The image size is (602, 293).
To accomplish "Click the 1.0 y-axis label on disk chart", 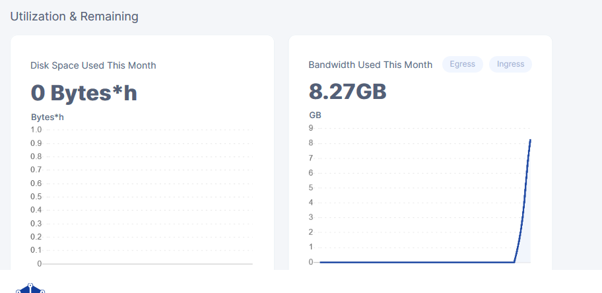I will tap(36, 130).
